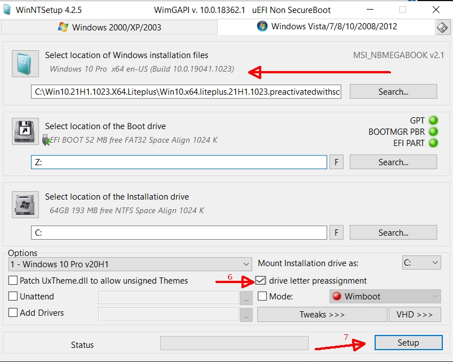Minimize the WinNTSetup window
Image resolution: width=453 pixels, height=362 pixels.
coord(370,10)
